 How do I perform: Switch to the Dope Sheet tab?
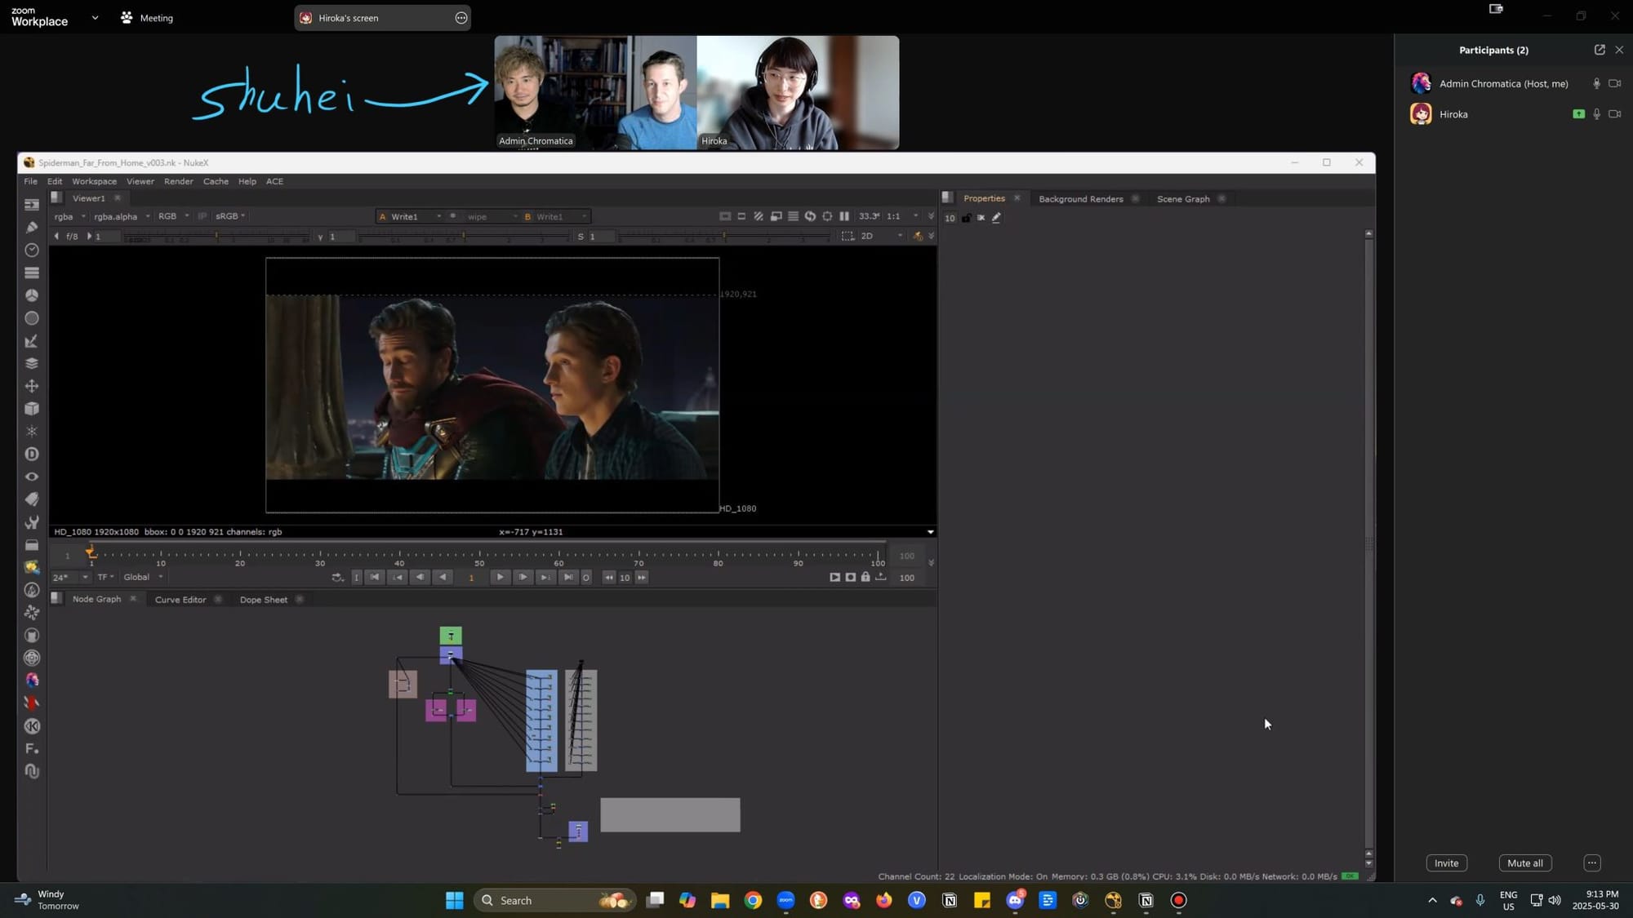263,600
